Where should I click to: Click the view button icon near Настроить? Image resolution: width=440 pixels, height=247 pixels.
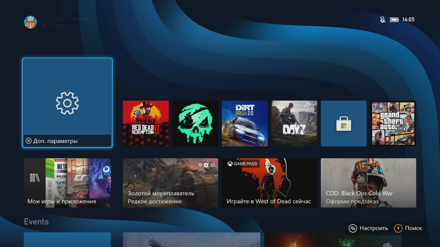[353, 228]
